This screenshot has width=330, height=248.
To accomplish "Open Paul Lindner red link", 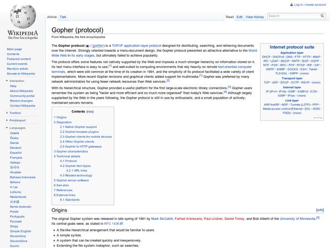I will (x=213, y=219).
